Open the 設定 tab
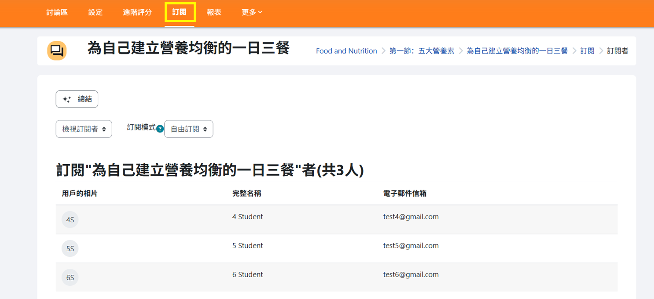654x299 pixels. point(96,12)
